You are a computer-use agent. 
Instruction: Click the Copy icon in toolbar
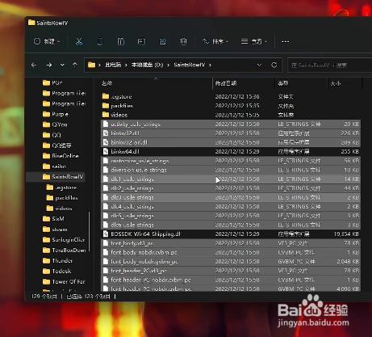100,41
